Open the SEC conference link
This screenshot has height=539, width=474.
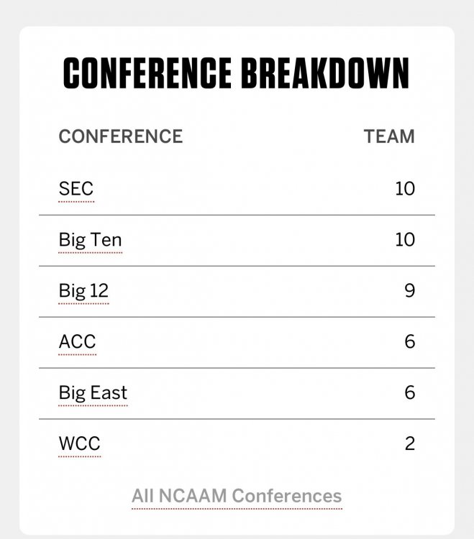click(76, 189)
